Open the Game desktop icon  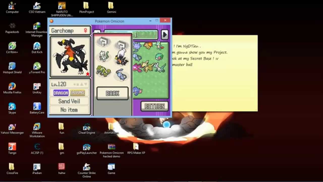click(x=111, y=169)
